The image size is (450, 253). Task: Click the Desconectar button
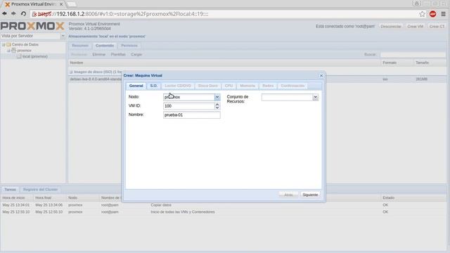pos(391,27)
